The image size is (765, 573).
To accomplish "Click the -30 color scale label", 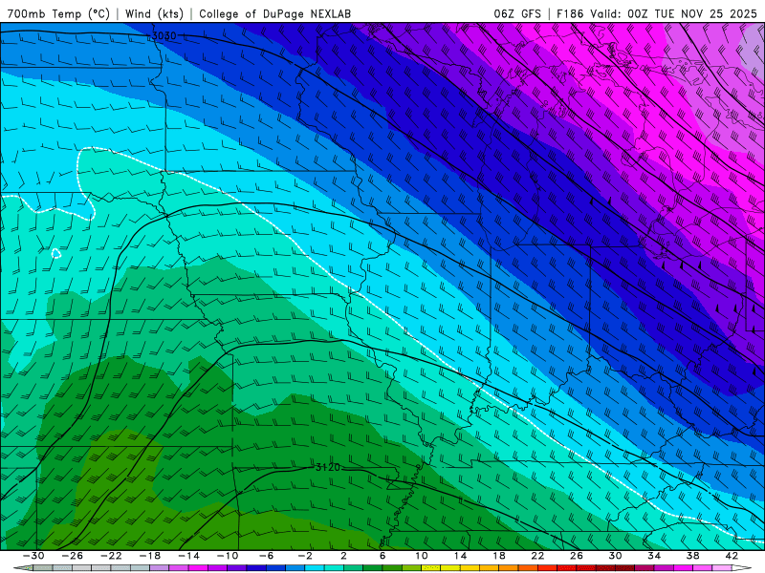I will coord(33,556).
